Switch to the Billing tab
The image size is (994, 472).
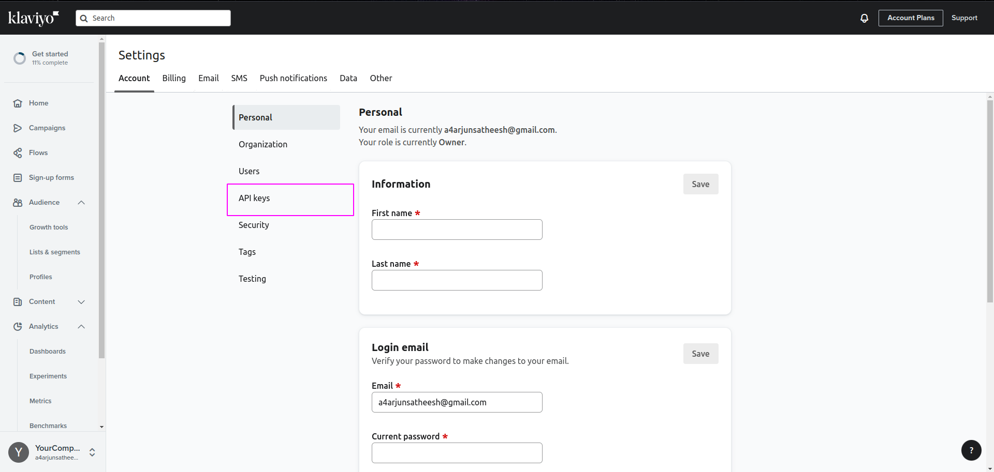(174, 78)
